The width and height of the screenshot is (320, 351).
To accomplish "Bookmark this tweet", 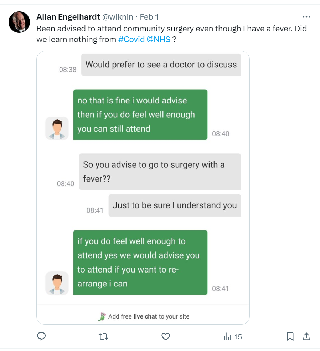I will click(290, 336).
